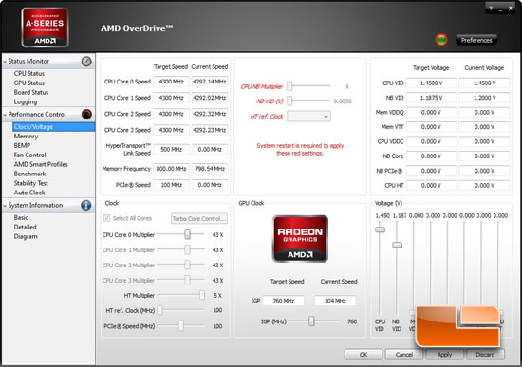Click CPU VID target voltage field
Viewport: 522px width, 367px height.
tap(431, 83)
